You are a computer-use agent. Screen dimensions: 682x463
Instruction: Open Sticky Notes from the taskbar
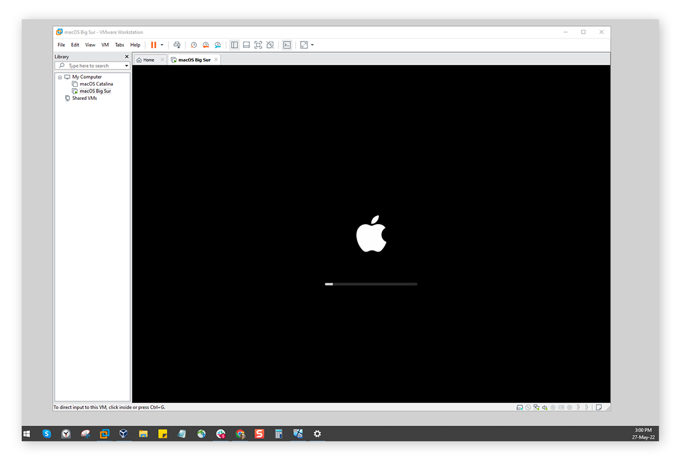pyautogui.click(x=162, y=434)
